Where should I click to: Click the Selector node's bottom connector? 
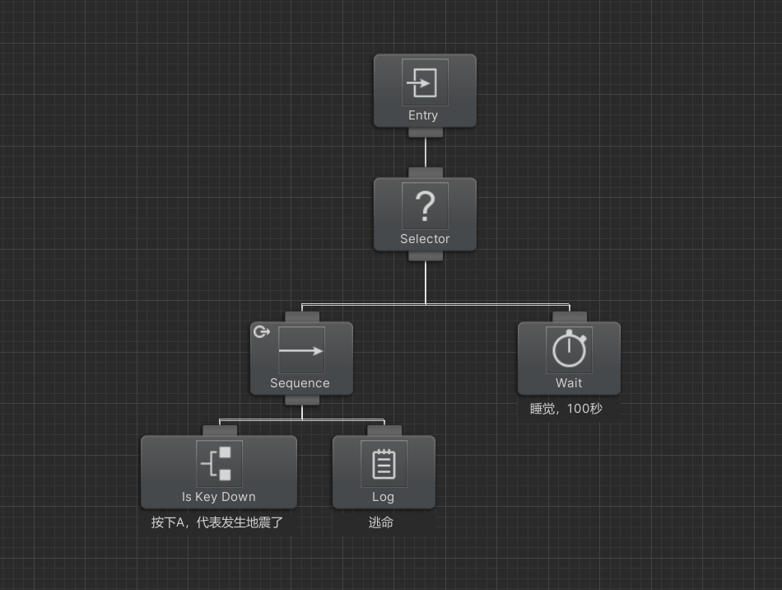426,255
